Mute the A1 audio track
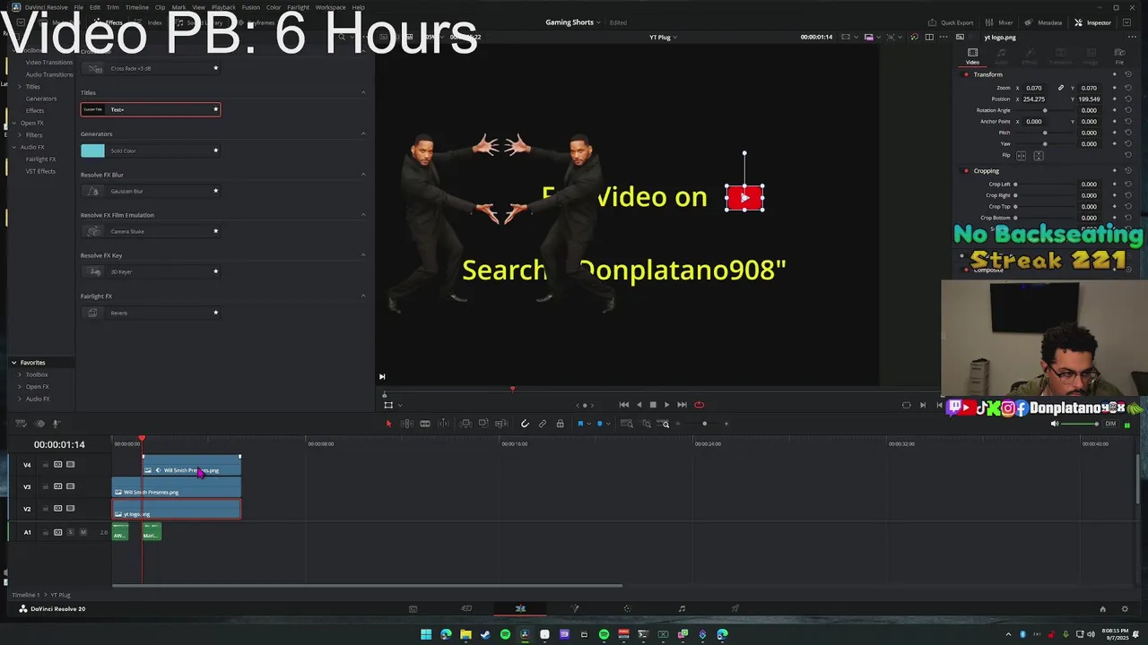1148x645 pixels. (x=83, y=532)
